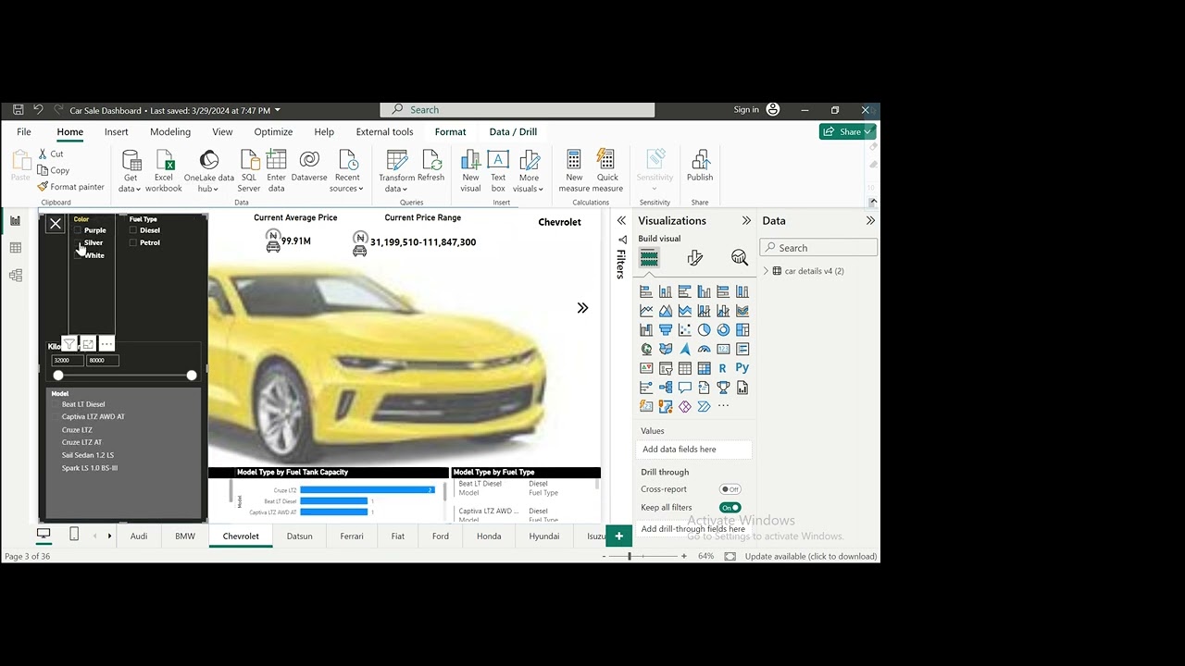Click the Share button

click(x=847, y=132)
